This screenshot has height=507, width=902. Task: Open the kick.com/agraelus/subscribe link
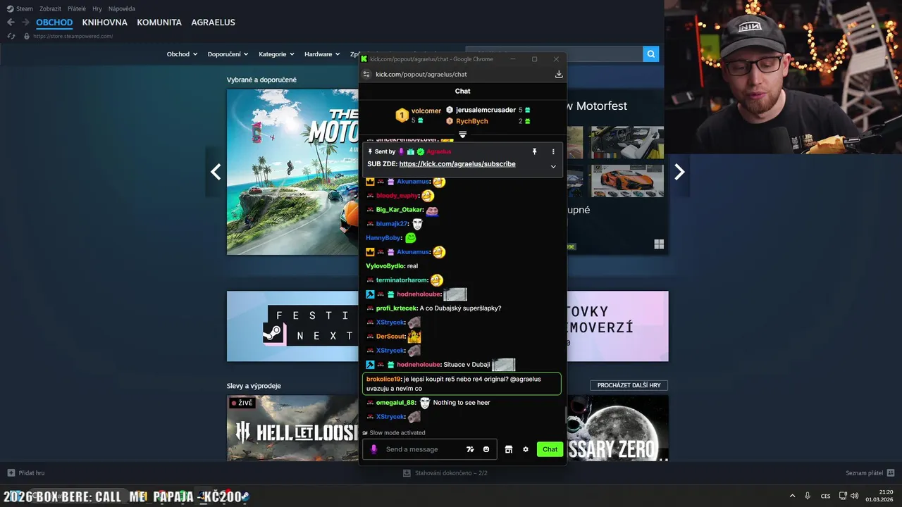[x=457, y=164]
